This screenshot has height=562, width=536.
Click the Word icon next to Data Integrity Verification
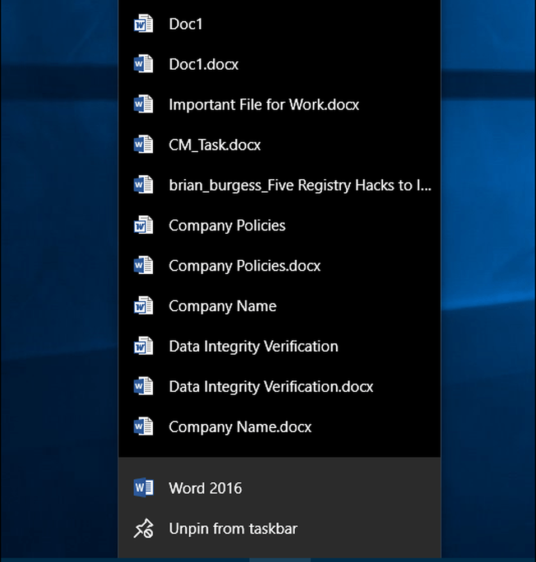(143, 346)
